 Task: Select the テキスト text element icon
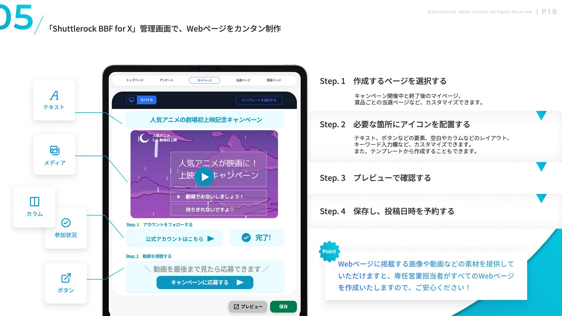pyautogui.click(x=54, y=95)
